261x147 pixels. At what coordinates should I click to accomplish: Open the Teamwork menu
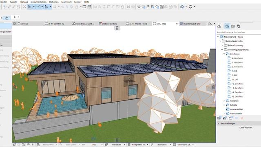coord(66,2)
